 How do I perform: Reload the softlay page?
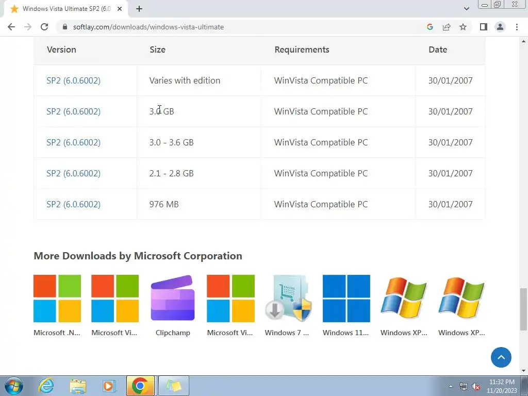point(44,27)
